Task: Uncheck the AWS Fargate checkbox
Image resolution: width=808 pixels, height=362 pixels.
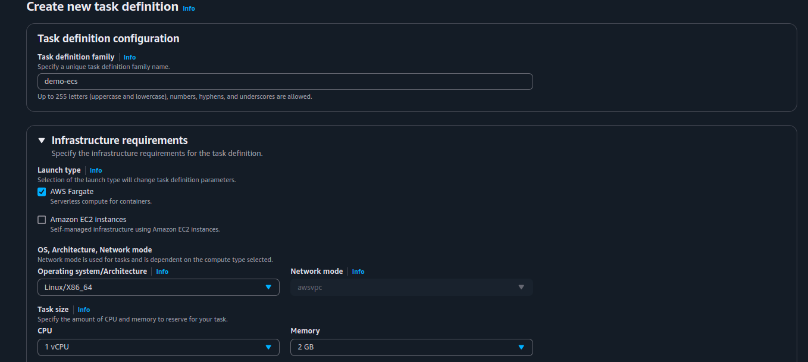Action: click(42, 192)
